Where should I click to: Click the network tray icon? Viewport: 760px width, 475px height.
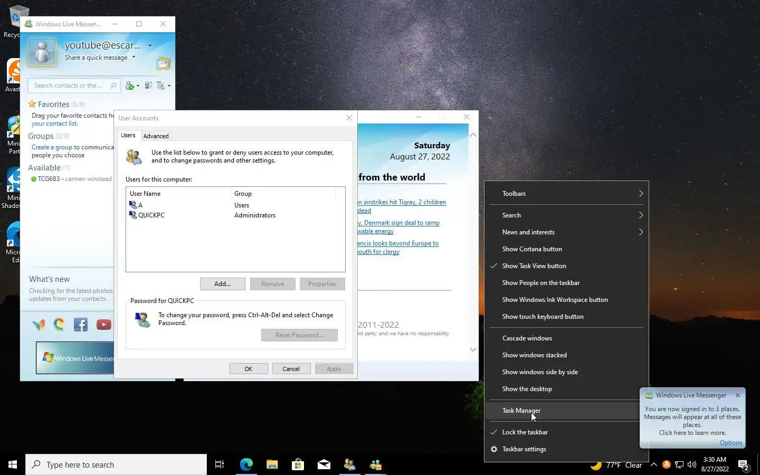coord(679,465)
